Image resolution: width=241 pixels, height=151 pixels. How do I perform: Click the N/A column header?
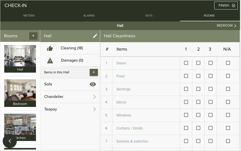(x=227, y=49)
